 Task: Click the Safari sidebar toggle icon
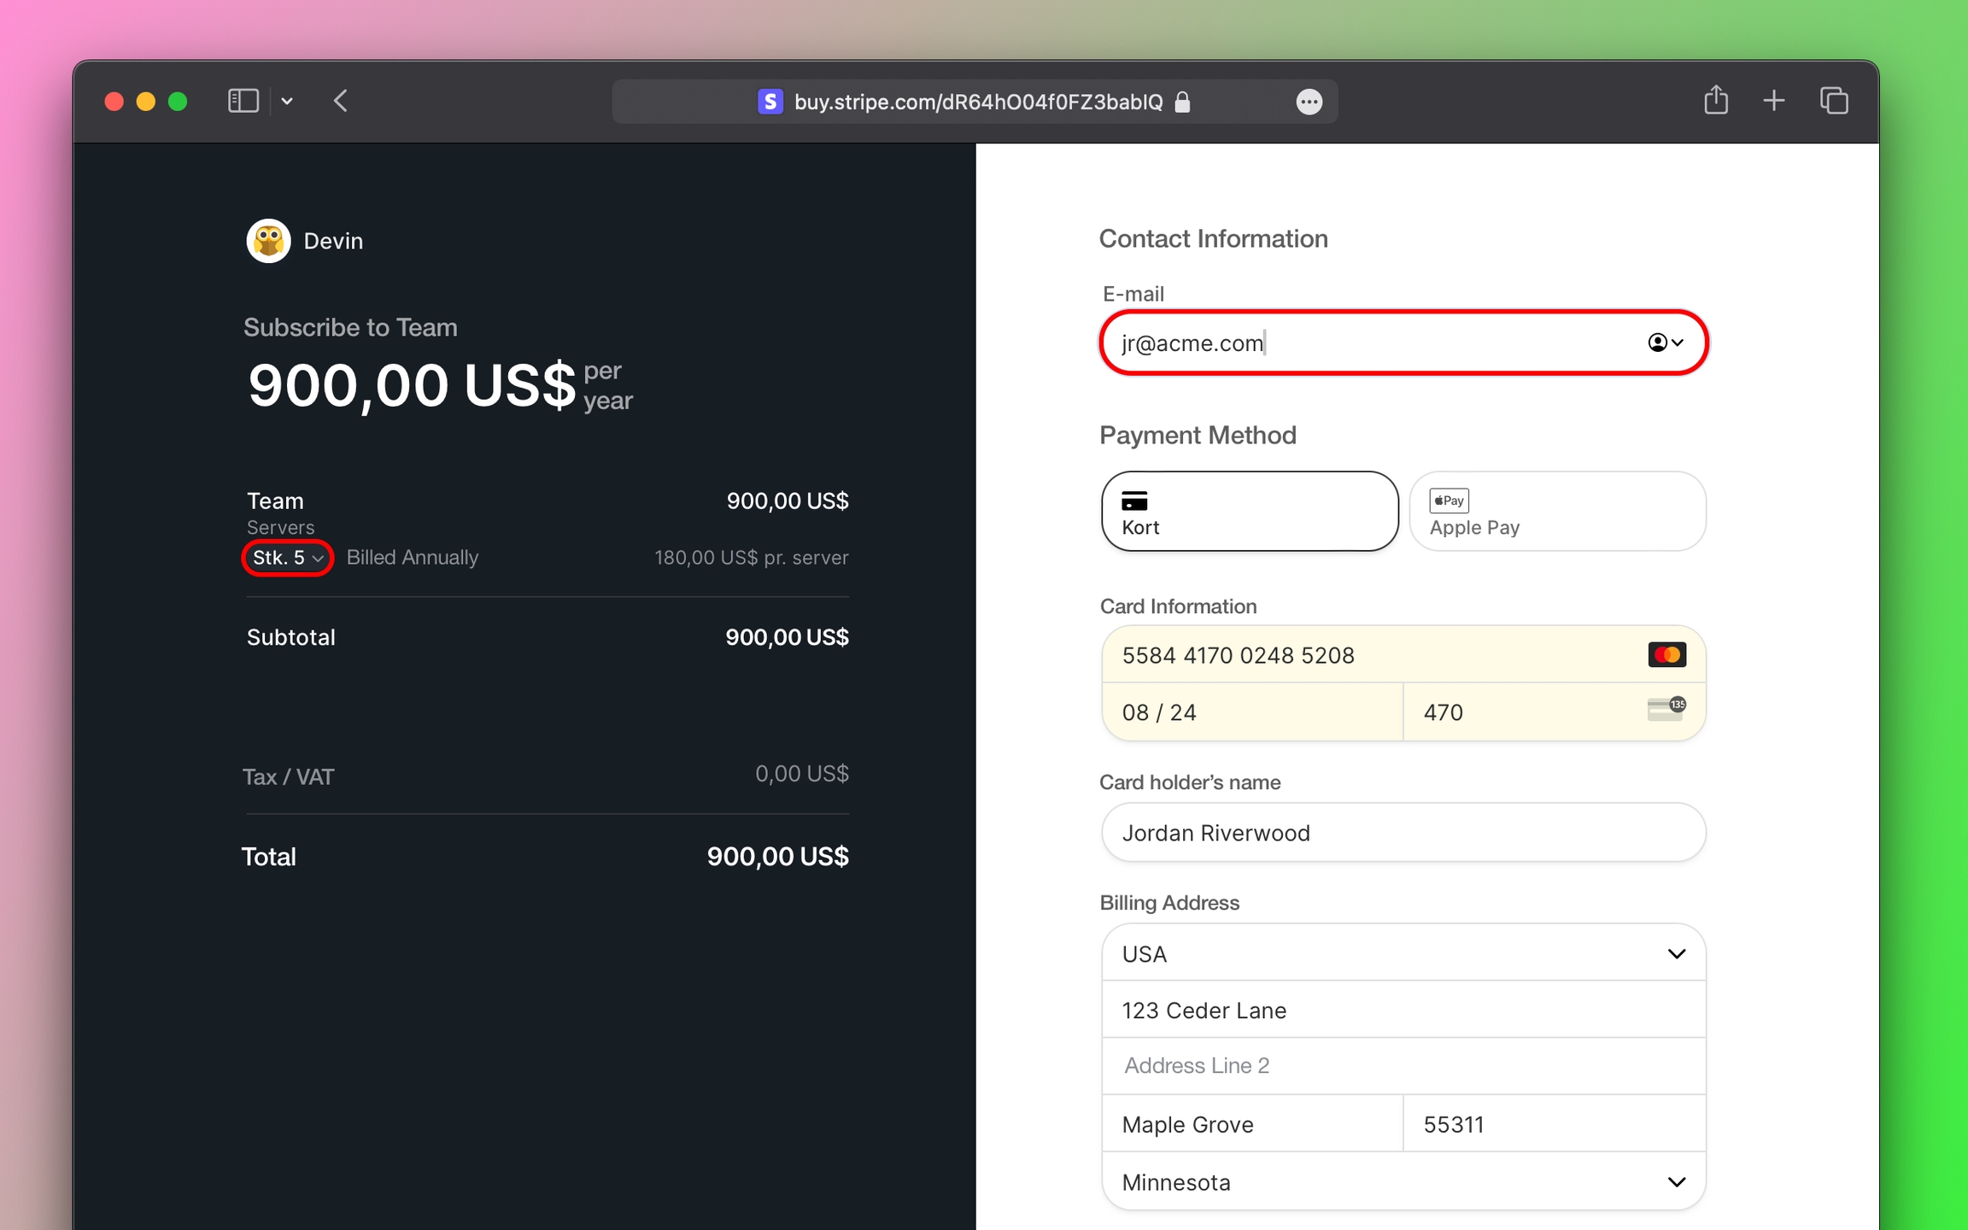coord(243,101)
